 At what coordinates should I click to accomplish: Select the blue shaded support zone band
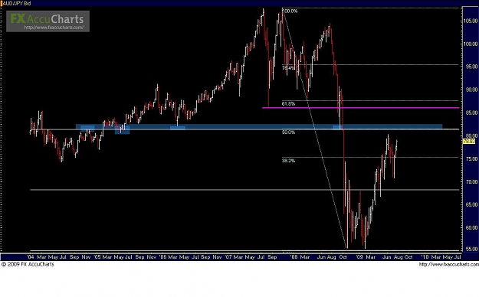[x=259, y=126]
